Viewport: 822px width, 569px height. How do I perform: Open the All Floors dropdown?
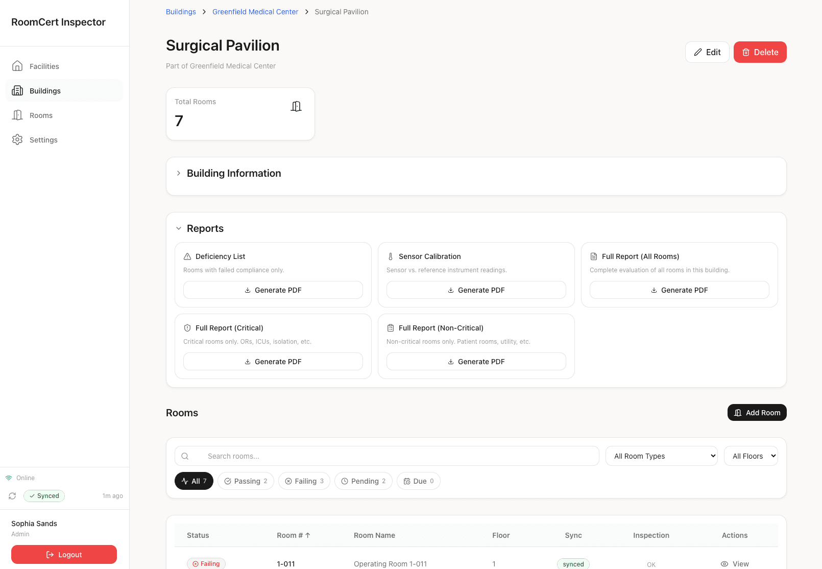pos(751,456)
